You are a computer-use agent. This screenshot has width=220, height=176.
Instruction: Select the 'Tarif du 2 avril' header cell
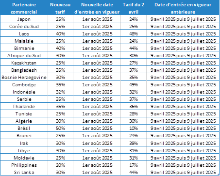pyautogui.click(x=134, y=8)
